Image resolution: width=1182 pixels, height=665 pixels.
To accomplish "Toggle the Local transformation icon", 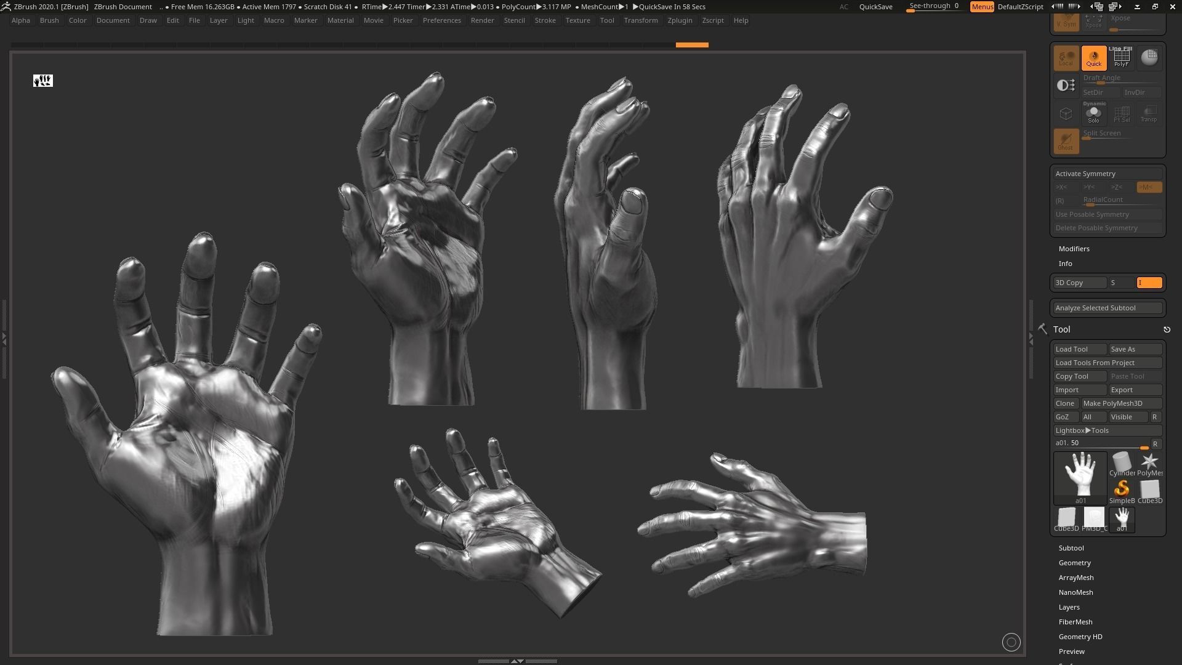I will (1066, 58).
